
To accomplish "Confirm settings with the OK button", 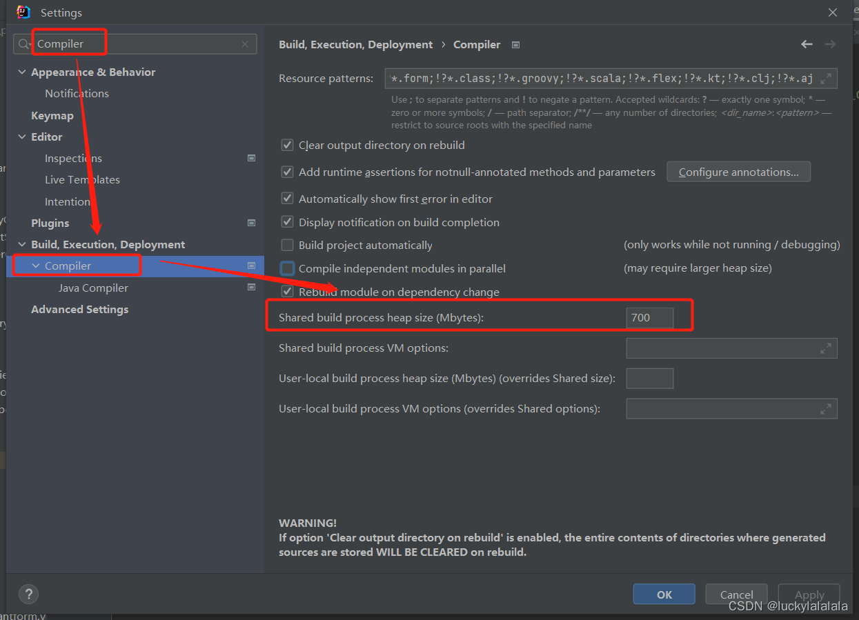I will click(664, 594).
